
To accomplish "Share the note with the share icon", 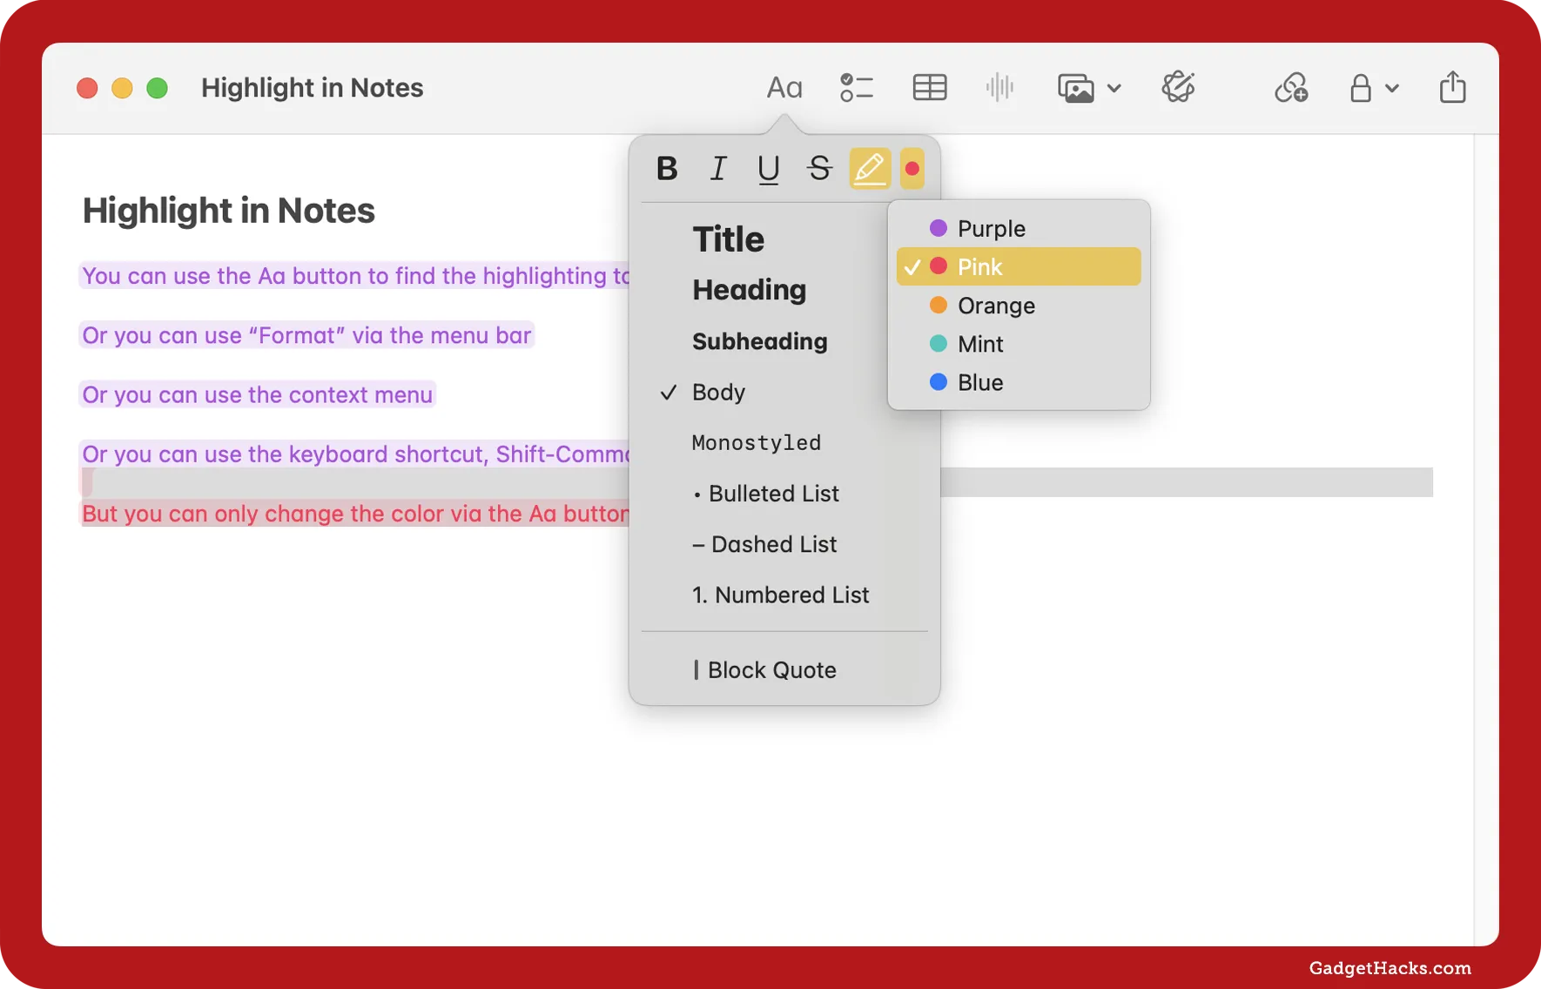I will pyautogui.click(x=1452, y=87).
